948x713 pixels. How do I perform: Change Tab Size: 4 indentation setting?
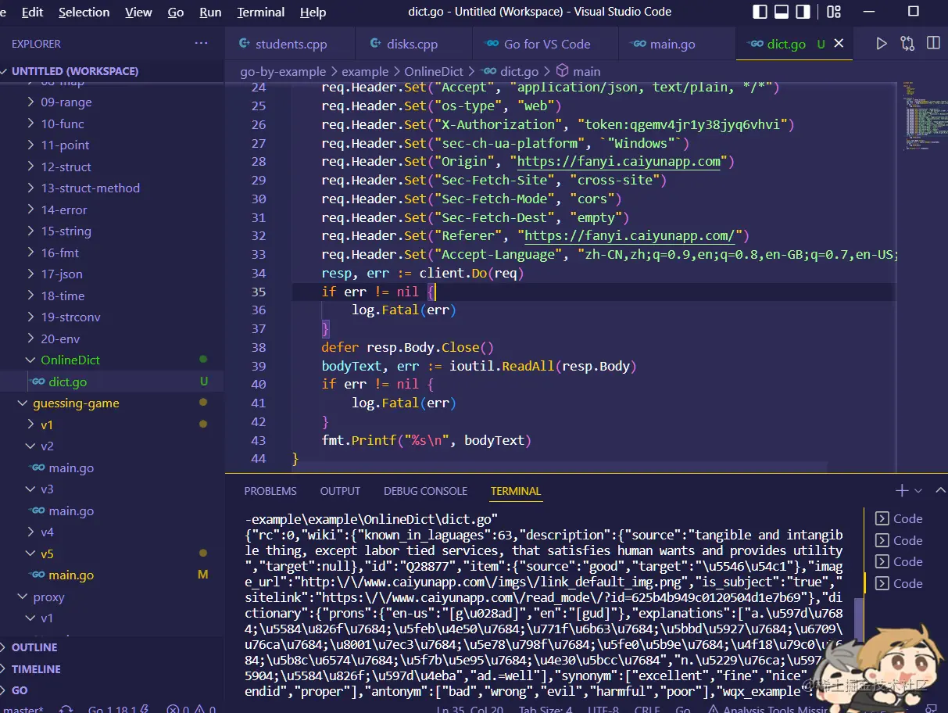click(x=545, y=709)
